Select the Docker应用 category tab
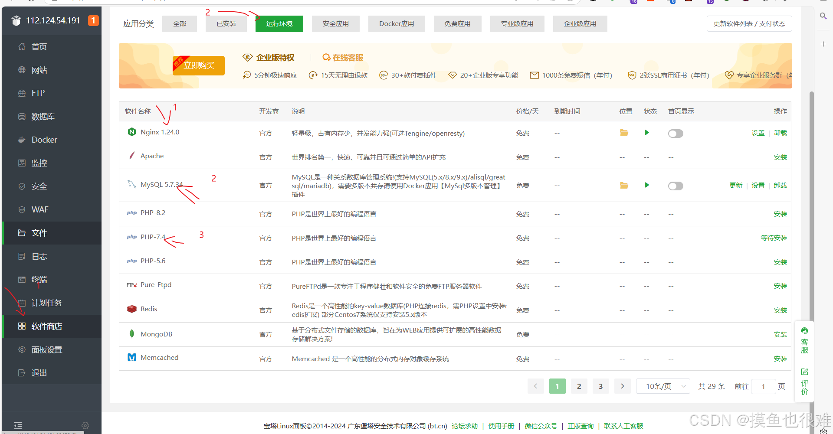The image size is (833, 434). click(x=397, y=24)
